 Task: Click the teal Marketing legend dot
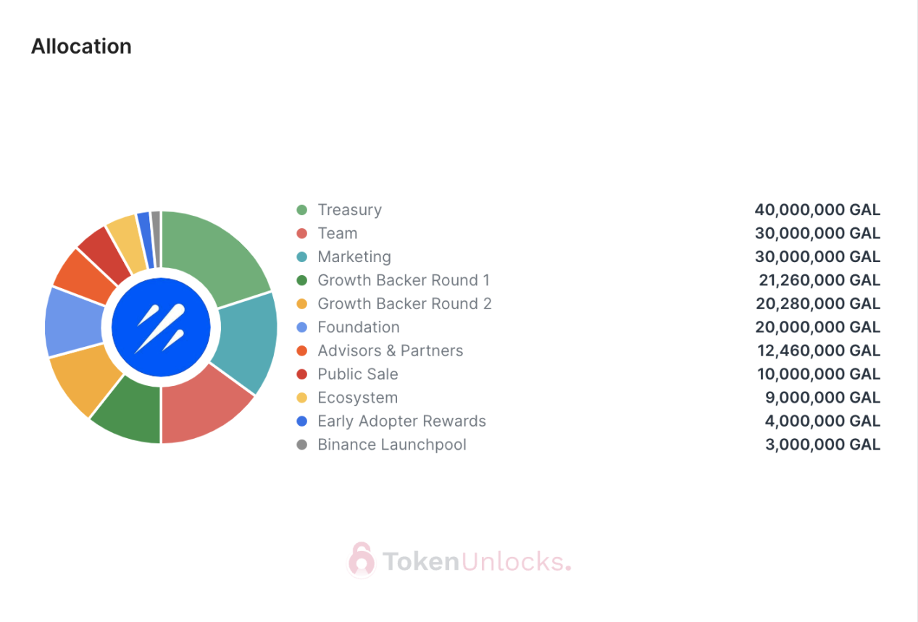point(302,257)
